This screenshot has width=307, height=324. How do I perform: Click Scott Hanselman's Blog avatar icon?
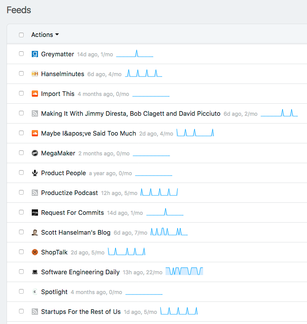click(35, 232)
